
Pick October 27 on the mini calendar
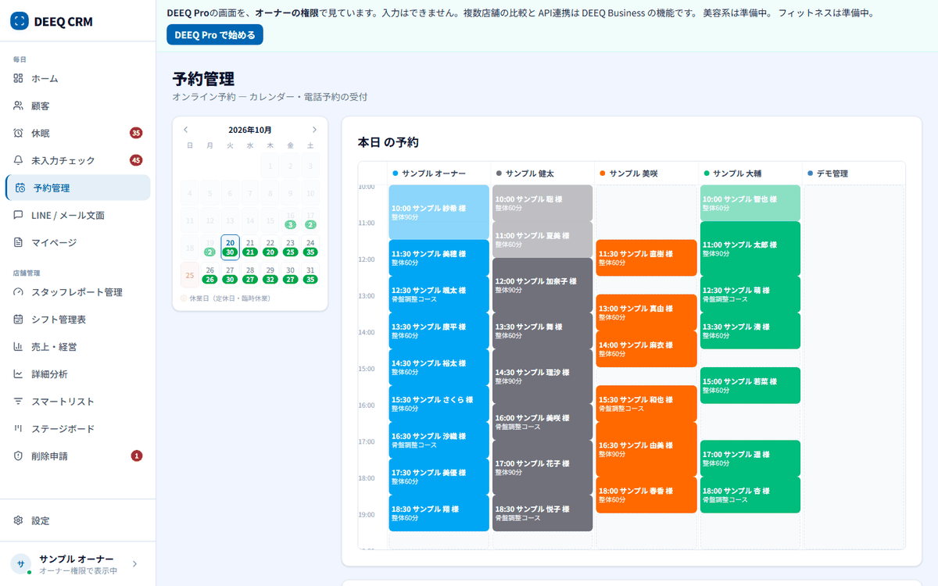230,273
